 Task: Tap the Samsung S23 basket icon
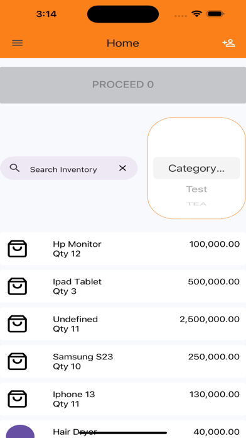(x=18, y=361)
